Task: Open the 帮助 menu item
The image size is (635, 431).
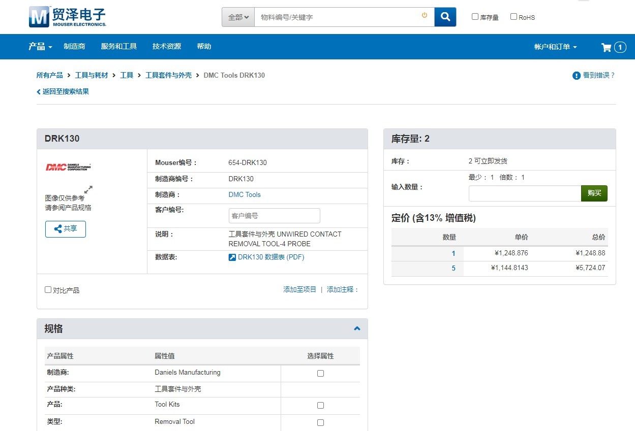Action: pyautogui.click(x=204, y=46)
